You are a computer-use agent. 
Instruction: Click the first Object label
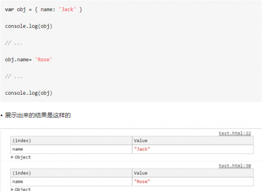tap(23, 158)
